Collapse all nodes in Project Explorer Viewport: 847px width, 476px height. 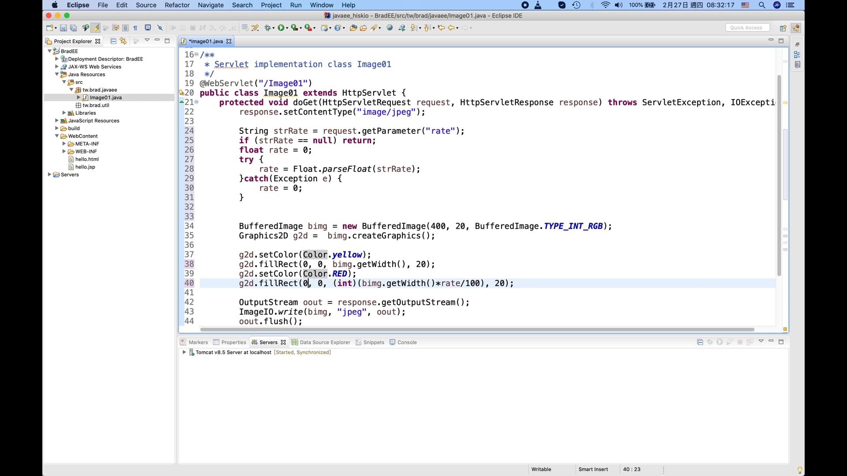click(x=113, y=41)
